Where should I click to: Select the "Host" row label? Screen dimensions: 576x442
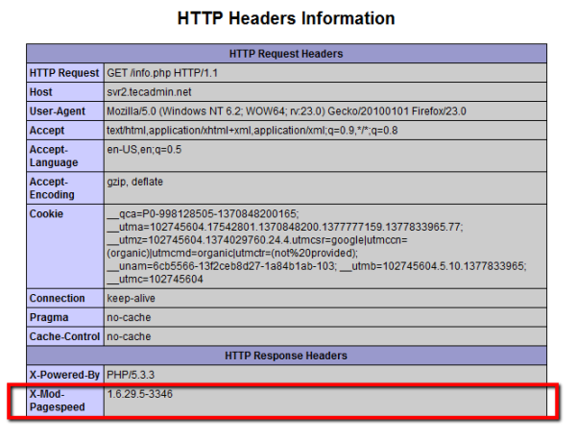pyautogui.click(x=42, y=92)
